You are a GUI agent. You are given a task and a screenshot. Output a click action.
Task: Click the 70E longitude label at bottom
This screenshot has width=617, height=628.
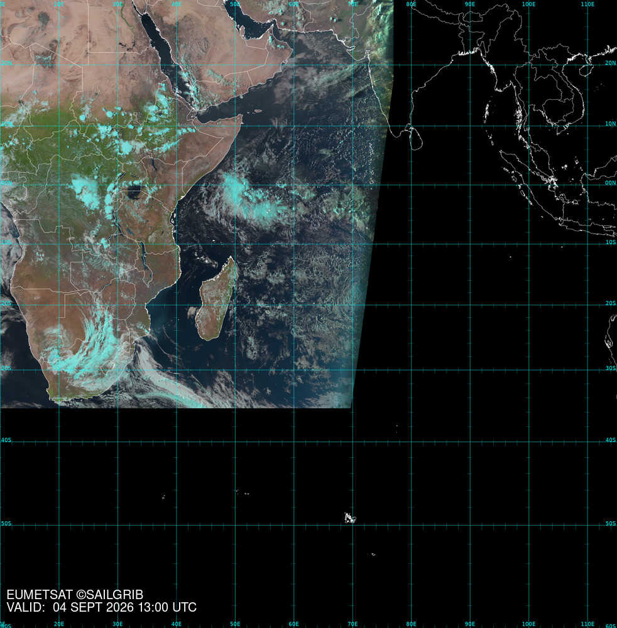pyautogui.click(x=352, y=624)
